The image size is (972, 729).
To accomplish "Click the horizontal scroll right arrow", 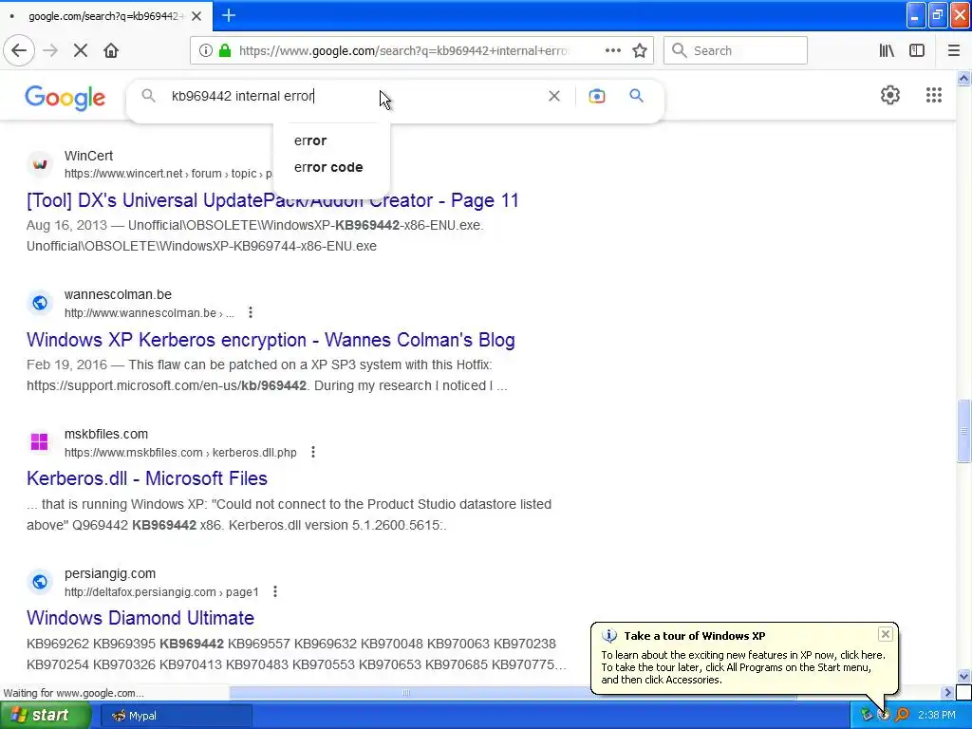I will [947, 692].
